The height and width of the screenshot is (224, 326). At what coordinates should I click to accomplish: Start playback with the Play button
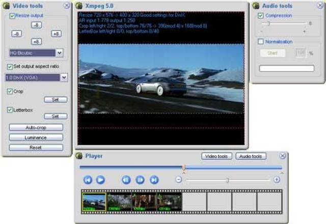click(100, 180)
